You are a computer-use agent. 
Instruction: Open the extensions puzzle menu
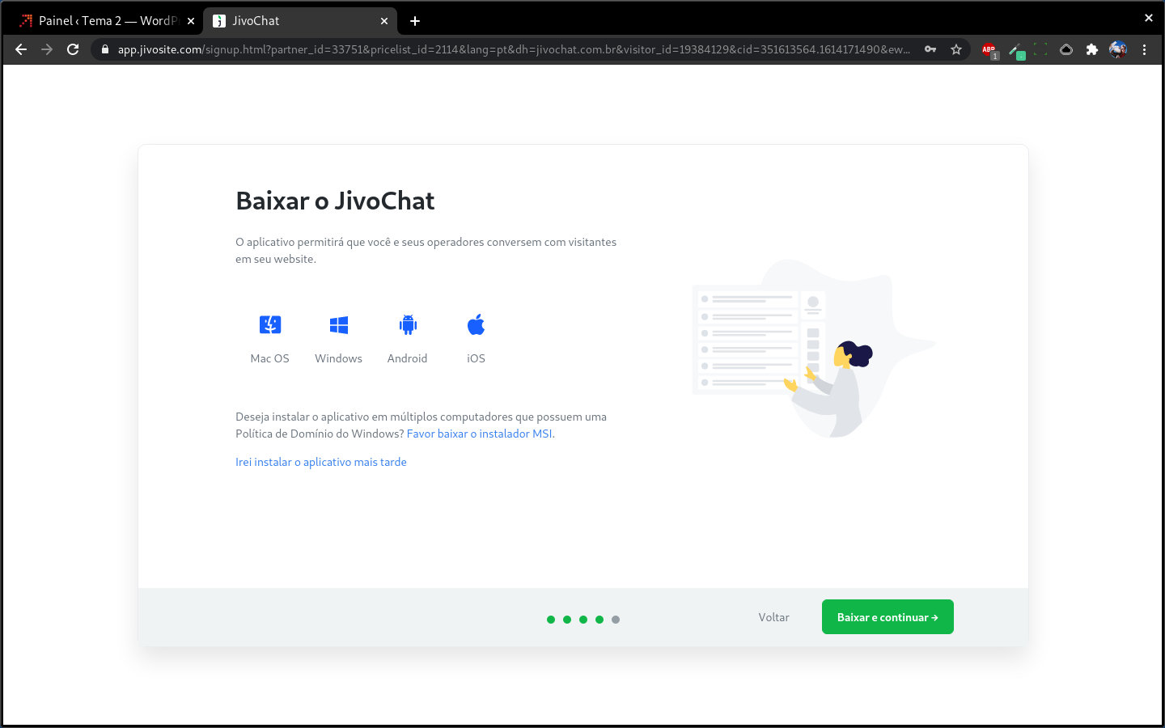pos(1092,49)
